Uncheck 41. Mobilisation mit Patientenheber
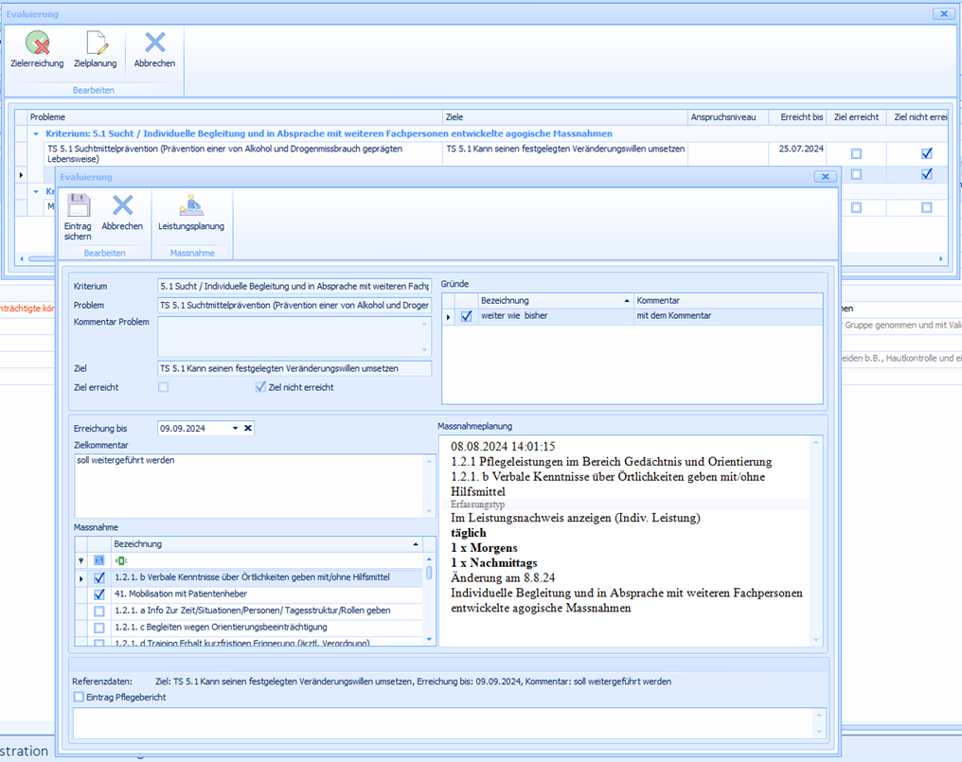This screenshot has height=762, width=962. [x=99, y=594]
